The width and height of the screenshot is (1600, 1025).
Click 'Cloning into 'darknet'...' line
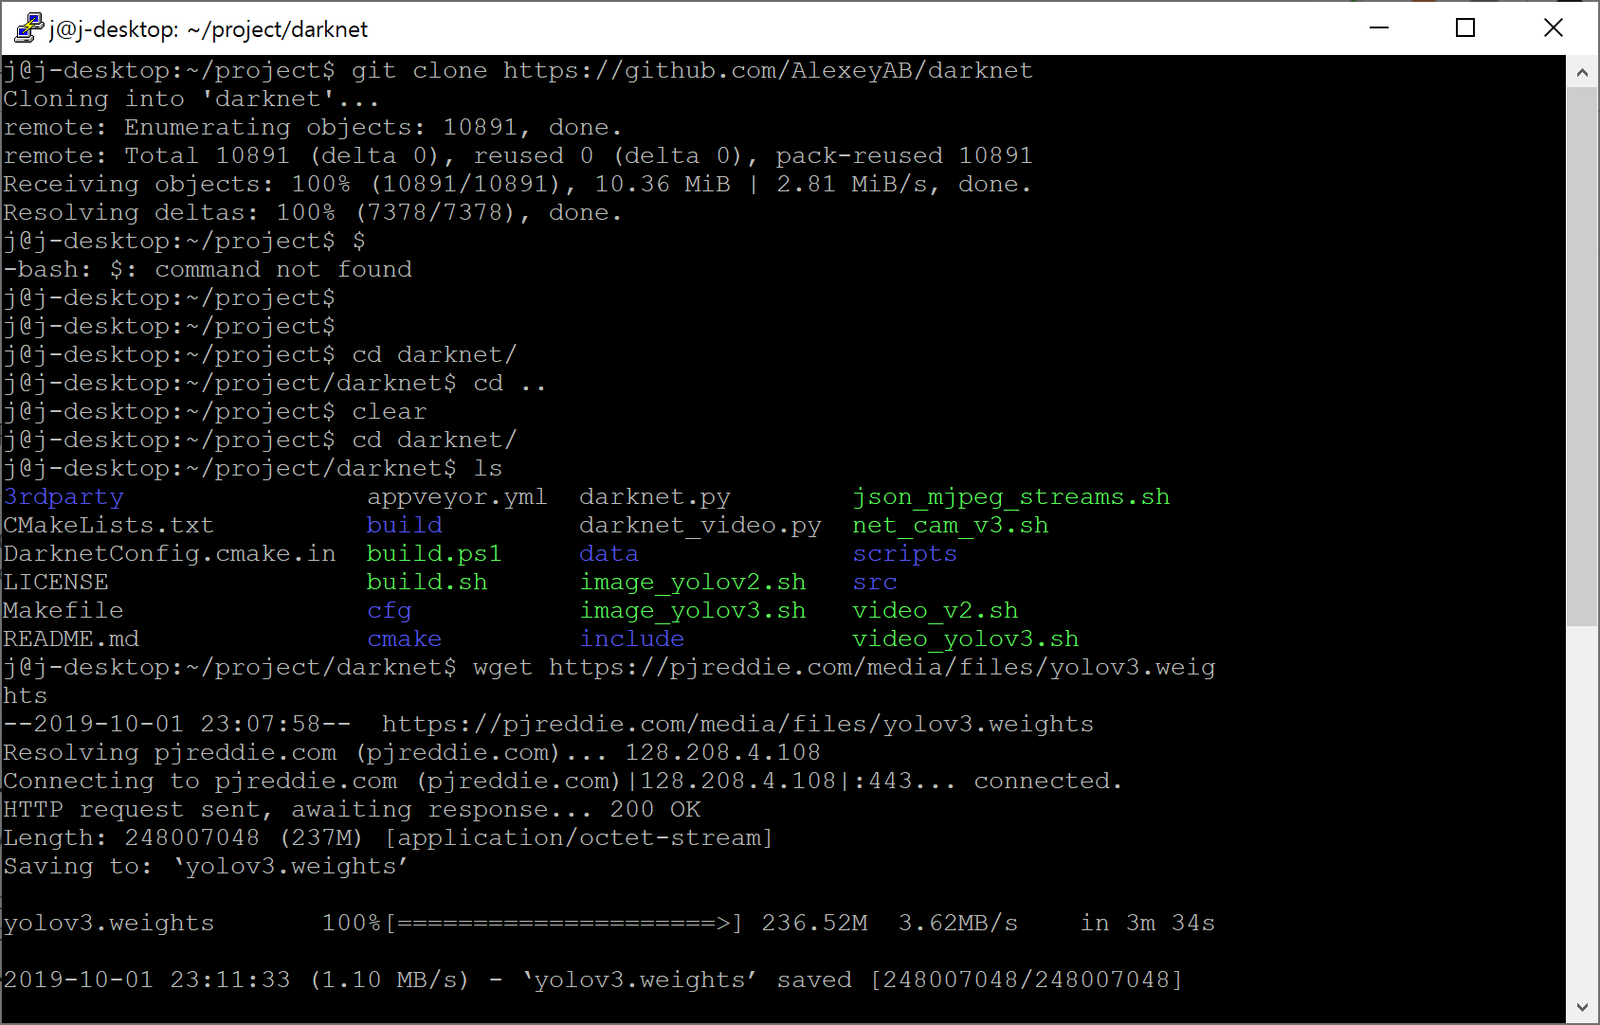pos(191,99)
